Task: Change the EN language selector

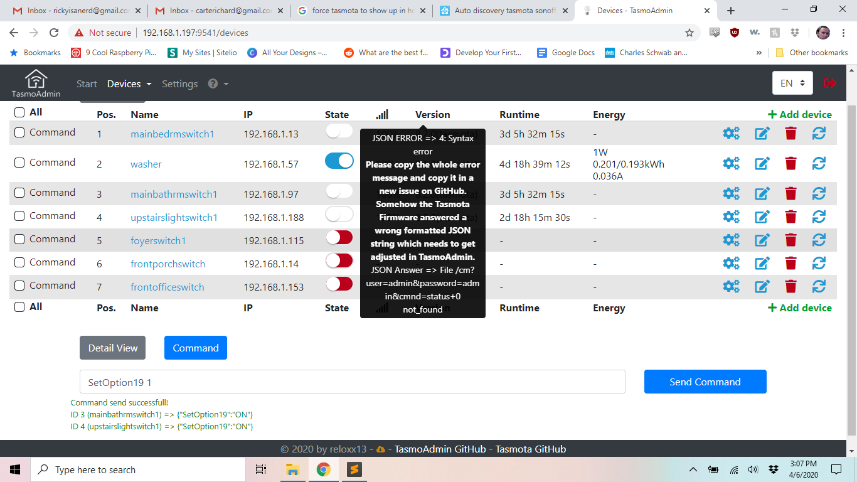Action: pyautogui.click(x=792, y=82)
